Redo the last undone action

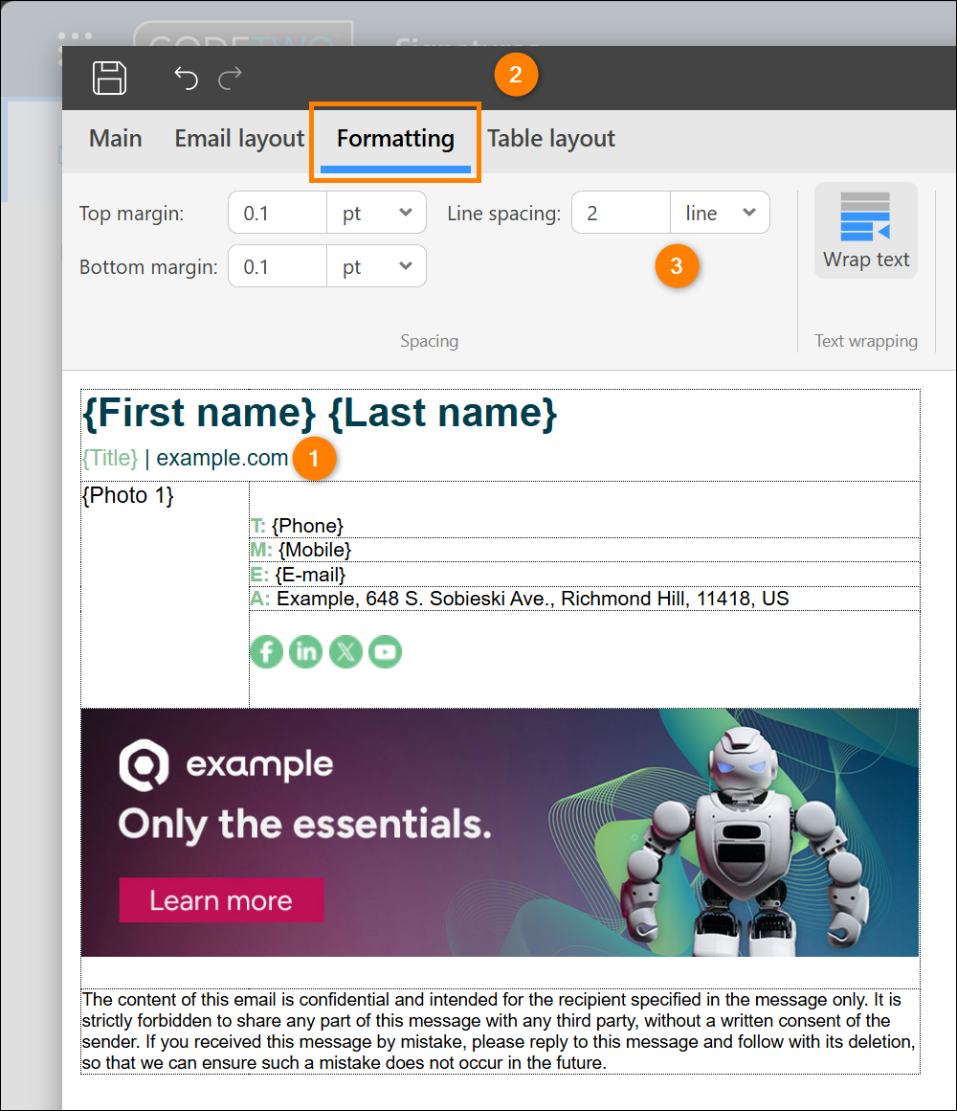pyautogui.click(x=230, y=78)
